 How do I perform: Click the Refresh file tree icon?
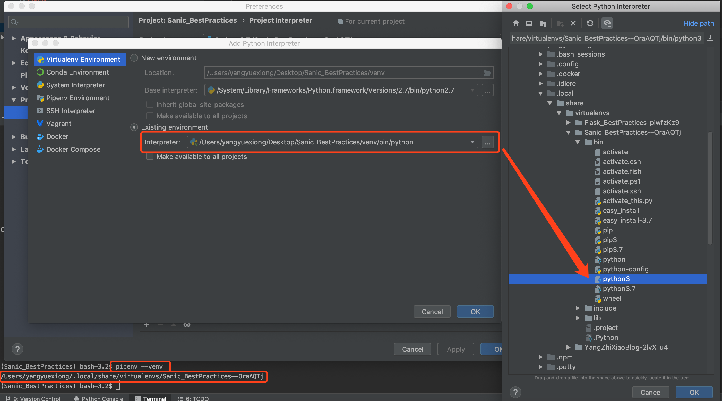pyautogui.click(x=590, y=23)
